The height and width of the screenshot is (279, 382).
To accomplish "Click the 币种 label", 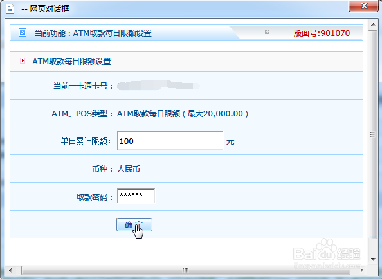I will coord(102,168).
